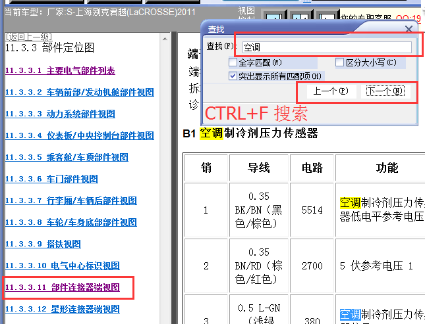Open 11.3.3.4 仪表板/中央控制台部件视图 link

80,136
